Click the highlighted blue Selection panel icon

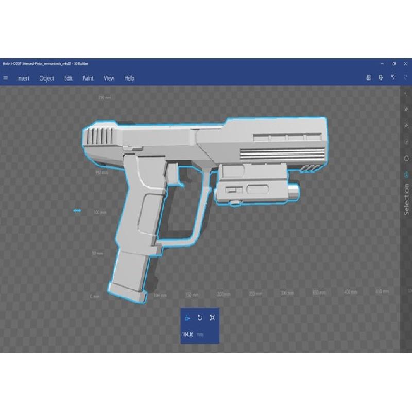(x=406, y=175)
